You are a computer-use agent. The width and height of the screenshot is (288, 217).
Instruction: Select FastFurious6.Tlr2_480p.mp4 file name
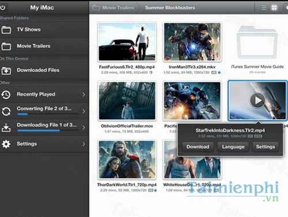pos(127,67)
